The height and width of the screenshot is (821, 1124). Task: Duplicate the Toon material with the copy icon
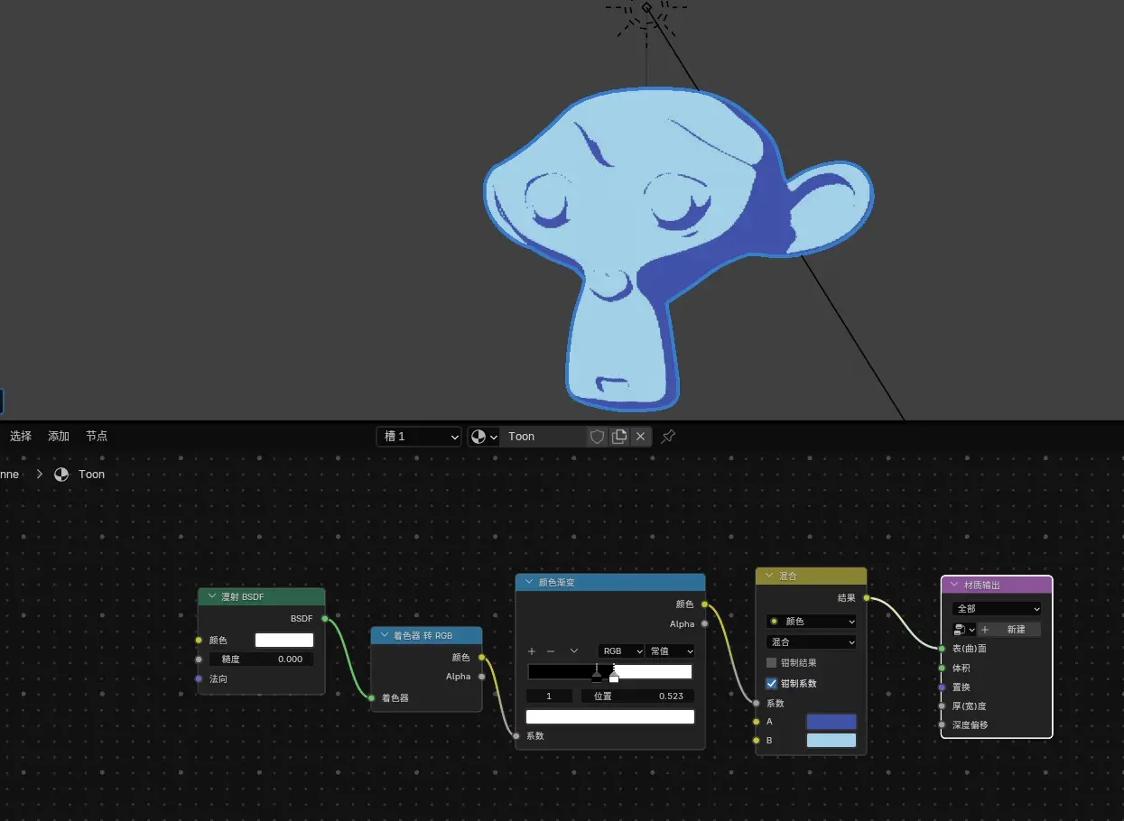619,437
